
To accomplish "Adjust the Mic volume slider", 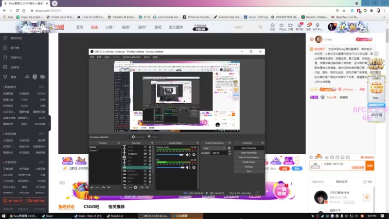I will click(x=170, y=167).
